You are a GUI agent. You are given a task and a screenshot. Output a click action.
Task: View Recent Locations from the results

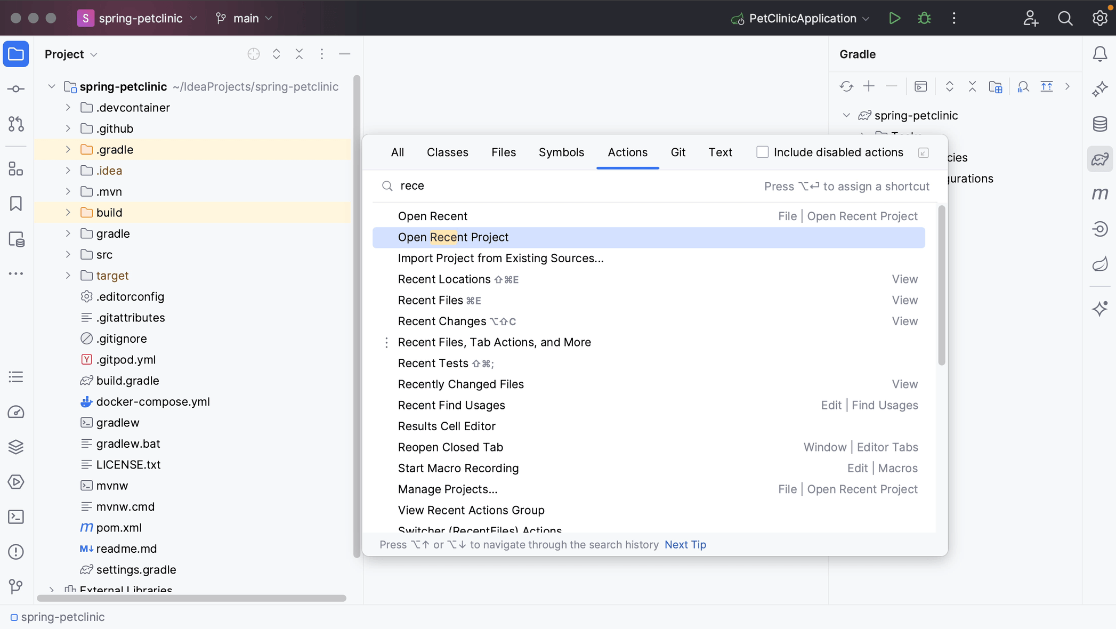443,279
